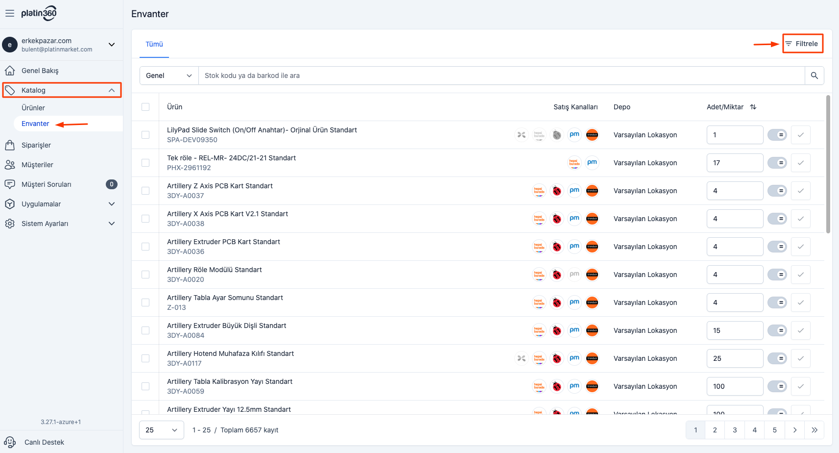Click the stock code search field
839x453 pixels.
coord(502,75)
